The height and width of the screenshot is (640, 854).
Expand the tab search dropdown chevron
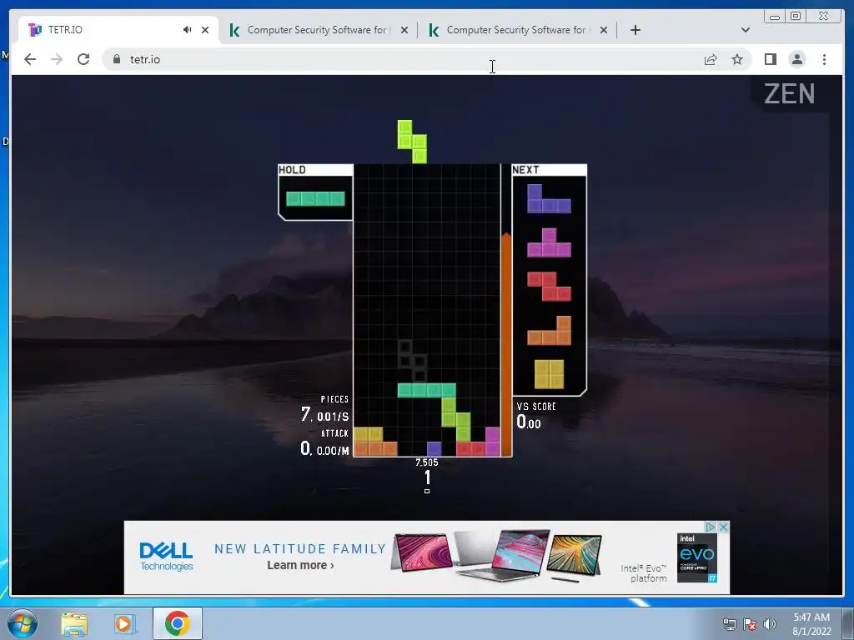(x=746, y=30)
